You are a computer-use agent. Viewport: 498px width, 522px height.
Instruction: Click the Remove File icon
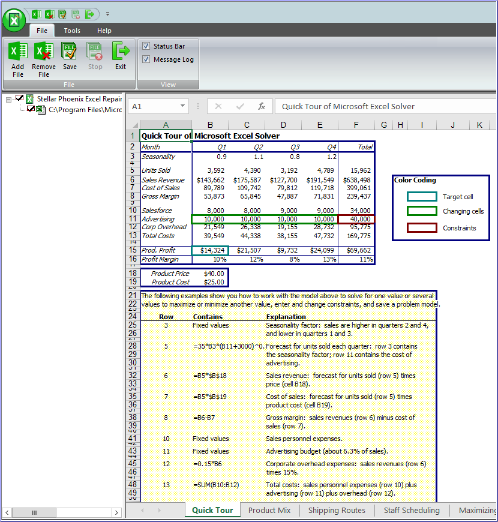pos(43,57)
